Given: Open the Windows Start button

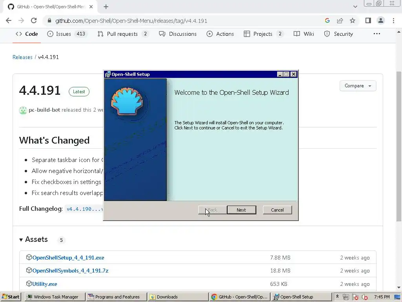Looking at the screenshot, I should click(x=11, y=297).
